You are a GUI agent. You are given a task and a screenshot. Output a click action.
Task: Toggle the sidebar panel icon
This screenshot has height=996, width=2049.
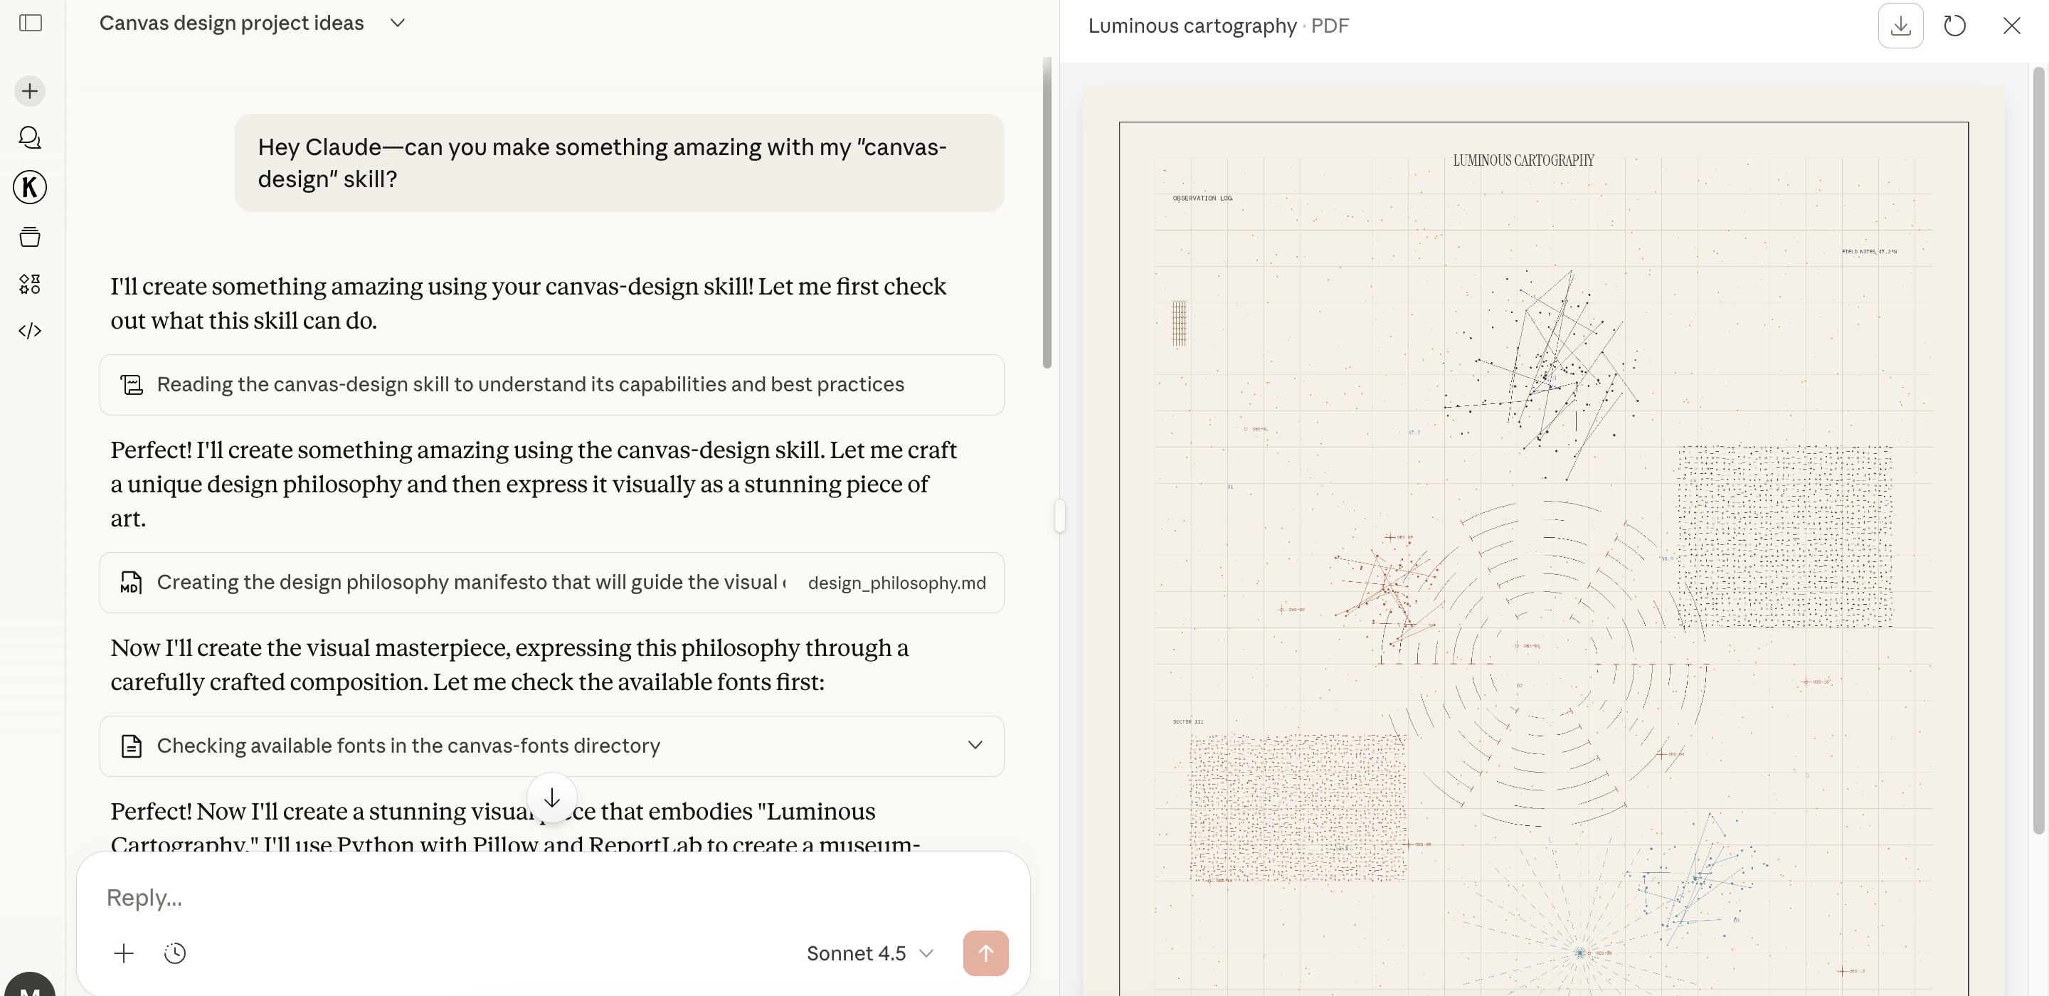click(30, 23)
